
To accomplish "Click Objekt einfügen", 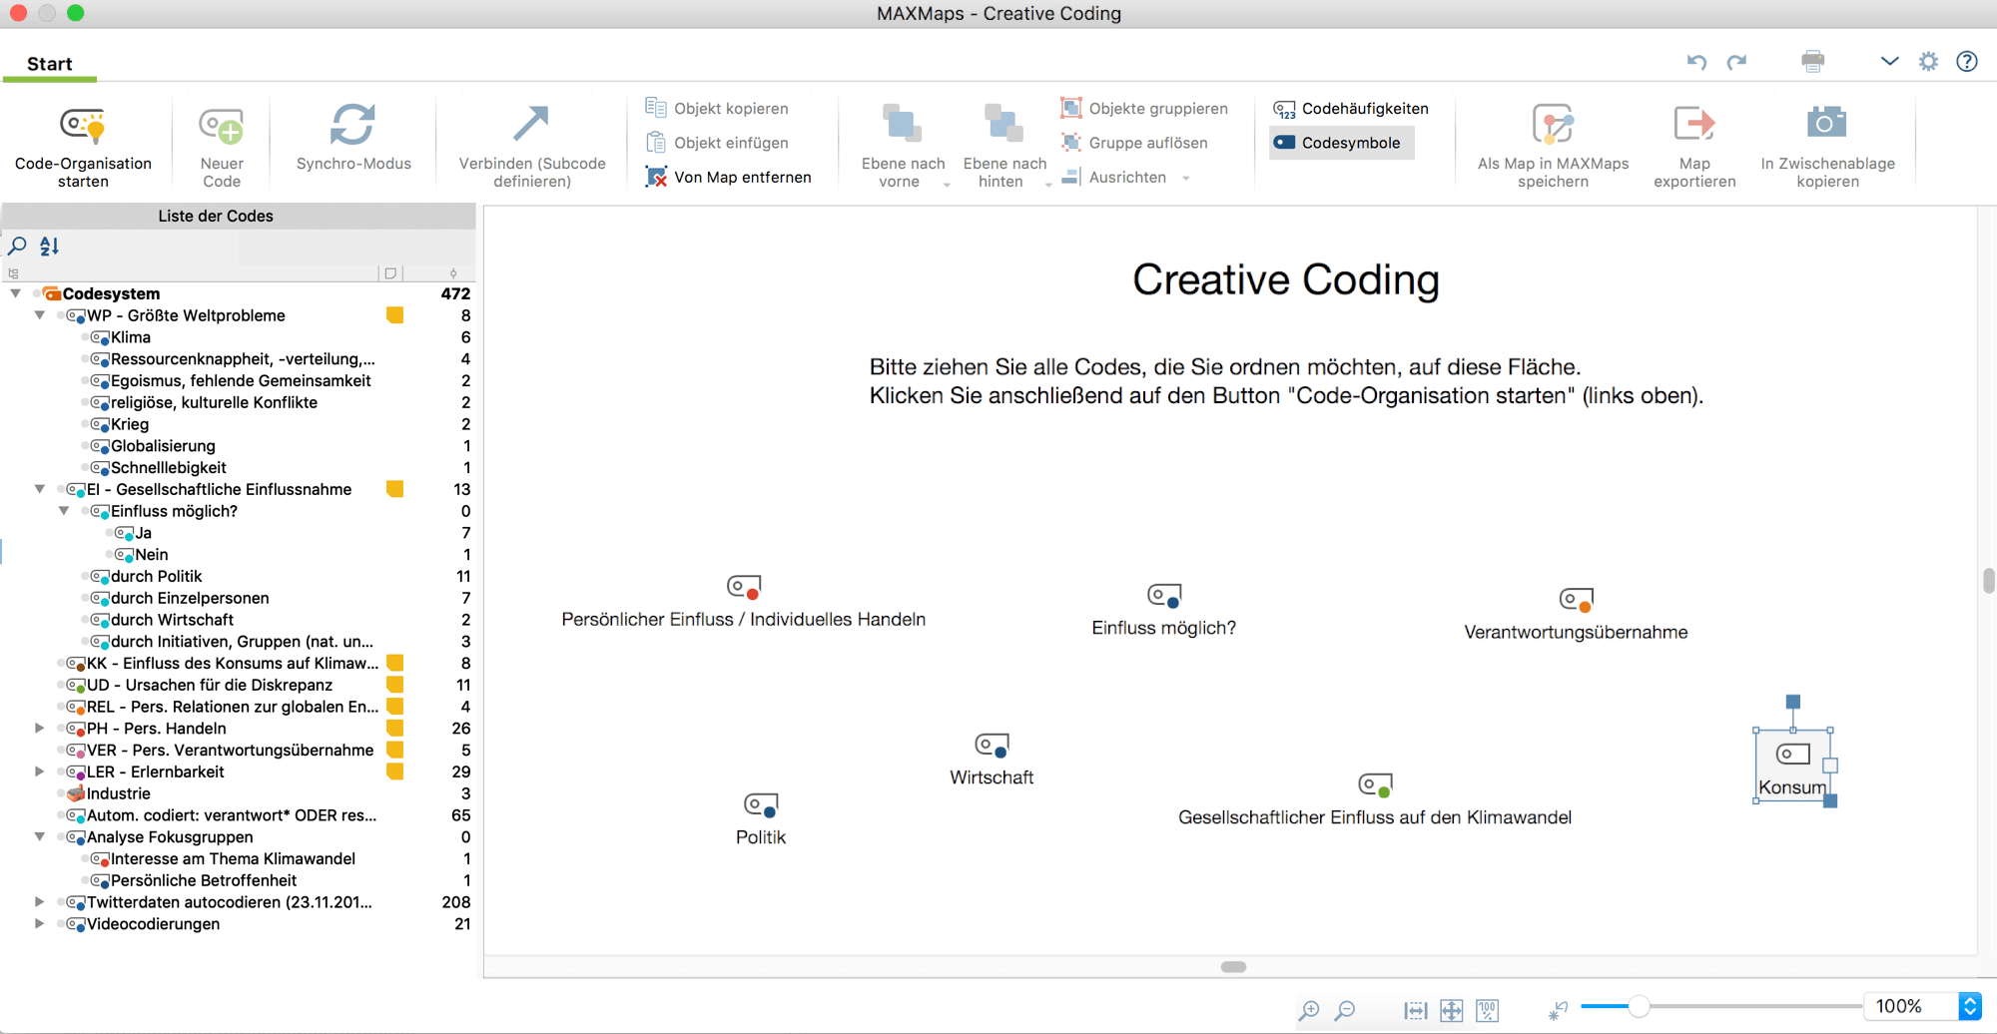I will (x=717, y=143).
